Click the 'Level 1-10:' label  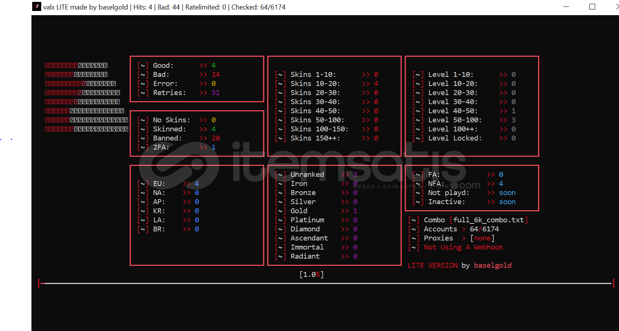(451, 75)
